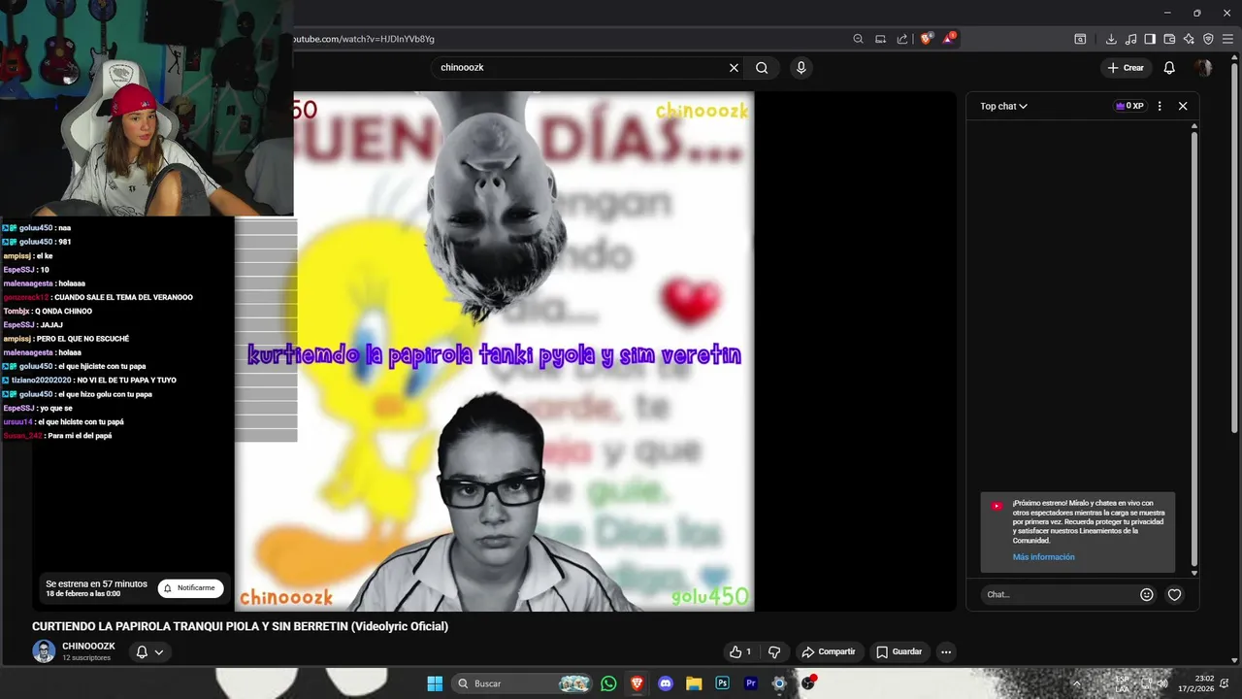Start voice search with the microphone icon

pyautogui.click(x=801, y=68)
